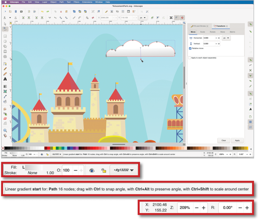Click the no-paint X swatch
259x220 pixels.
point(3,148)
